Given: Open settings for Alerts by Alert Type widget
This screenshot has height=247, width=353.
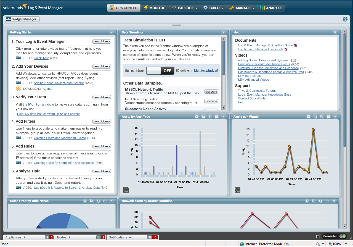Looking at the screenshot, I should tap(197, 117).
